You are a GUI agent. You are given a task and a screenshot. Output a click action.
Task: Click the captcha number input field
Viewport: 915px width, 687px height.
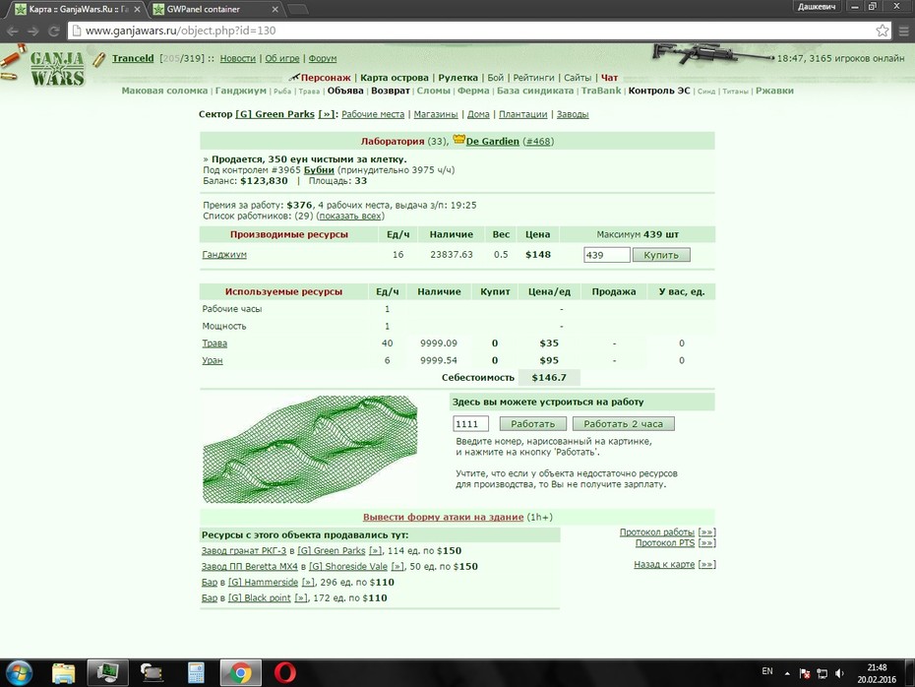coord(470,424)
